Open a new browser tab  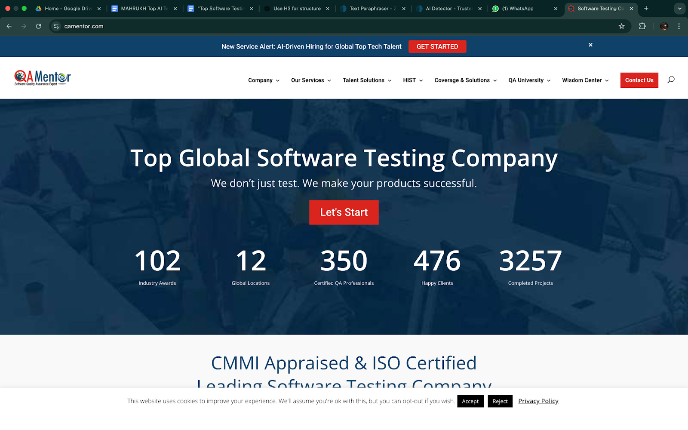646,9
